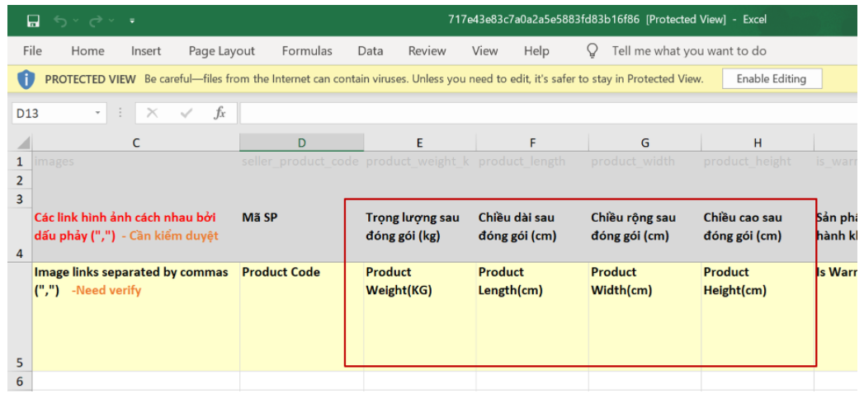Open the Customize Quick Access Toolbar dropdown
The width and height of the screenshot is (864, 403).
coord(133,20)
